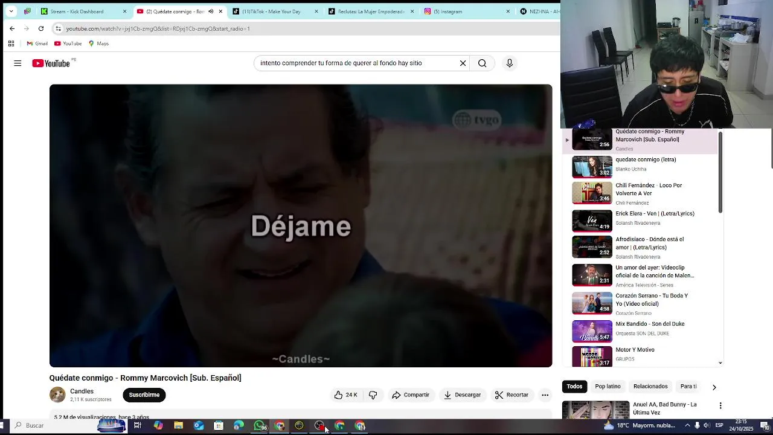
Task: Go to YouTube home via logo
Action: 51,63
